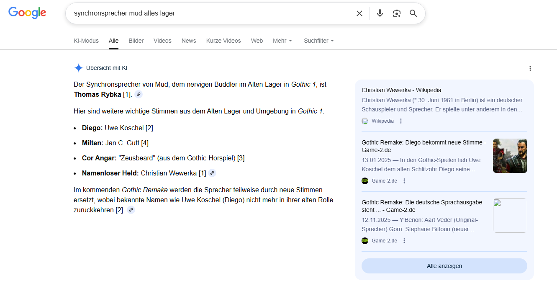The height and width of the screenshot is (286, 557).
Task: Open three-dot menu of Sprachausgabe article source
Action: pos(404,241)
